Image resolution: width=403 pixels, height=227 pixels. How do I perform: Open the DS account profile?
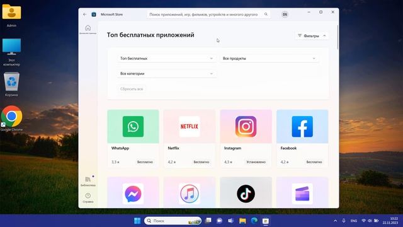[285, 15]
